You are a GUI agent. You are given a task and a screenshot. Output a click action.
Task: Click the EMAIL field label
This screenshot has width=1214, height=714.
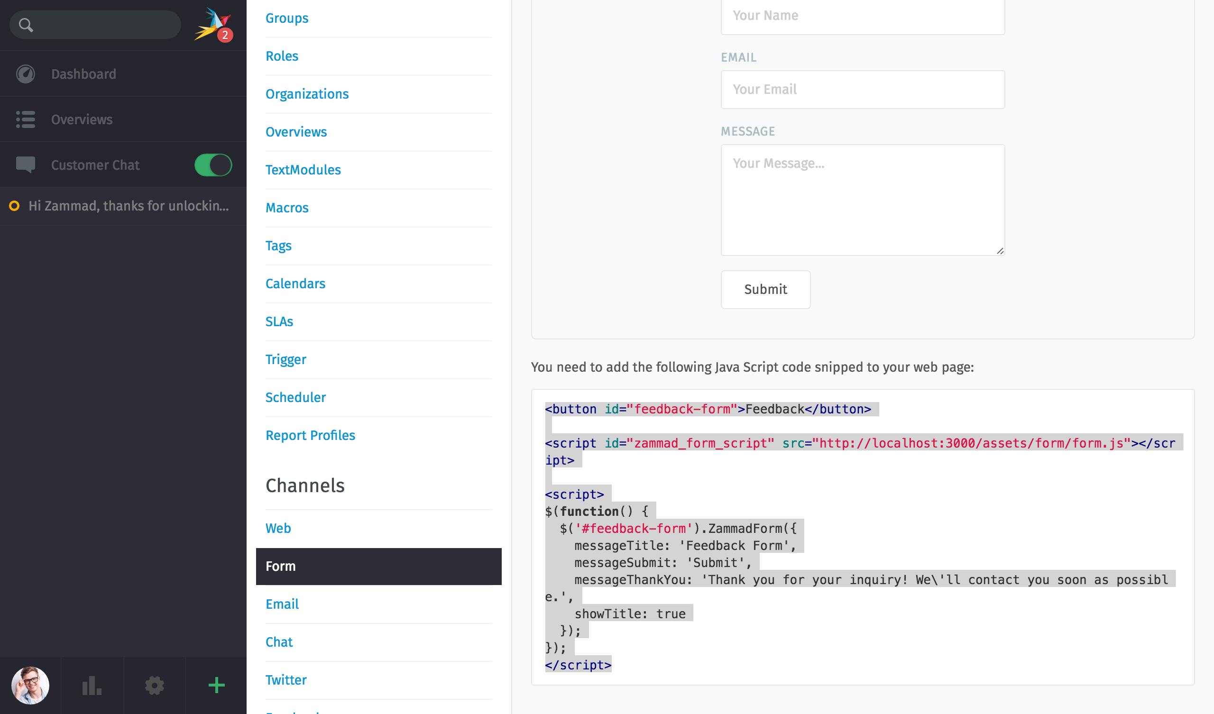(x=738, y=57)
